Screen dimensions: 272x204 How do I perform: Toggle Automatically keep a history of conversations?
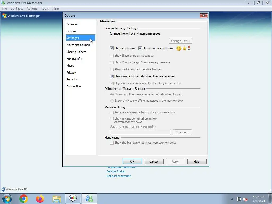tap(112, 112)
